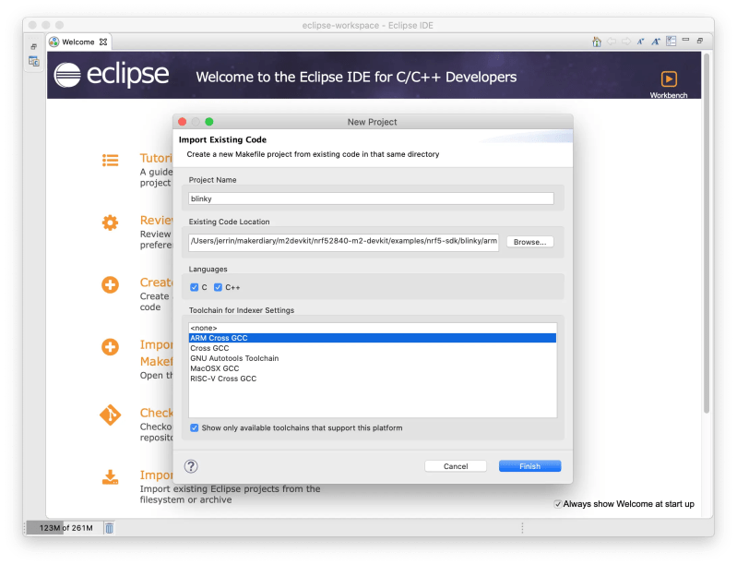
Task: Select ARM Cross GCC toolchain
Action: [373, 338]
